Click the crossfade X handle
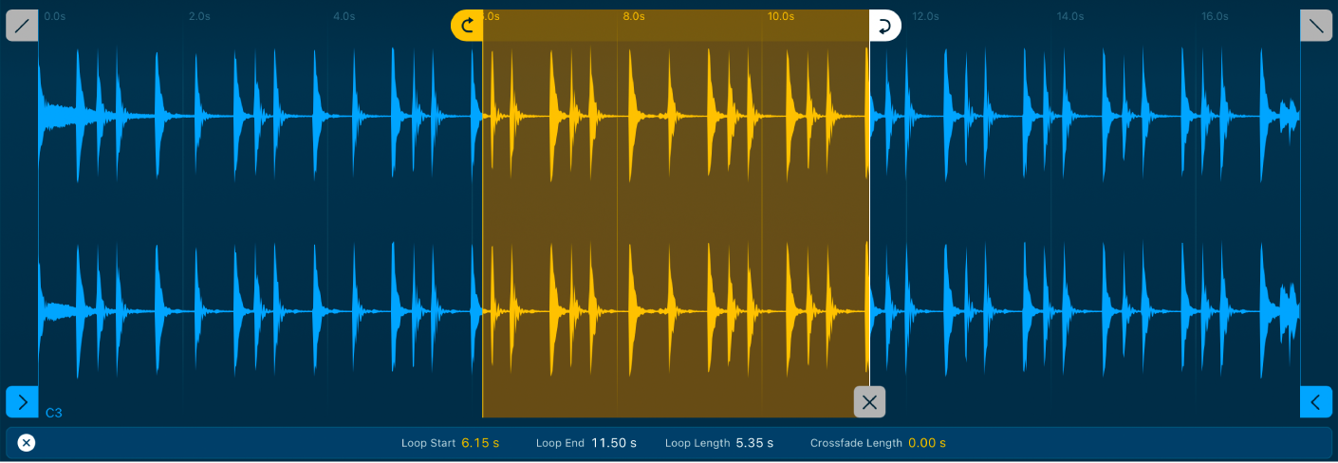The image size is (1338, 463). coord(869,402)
